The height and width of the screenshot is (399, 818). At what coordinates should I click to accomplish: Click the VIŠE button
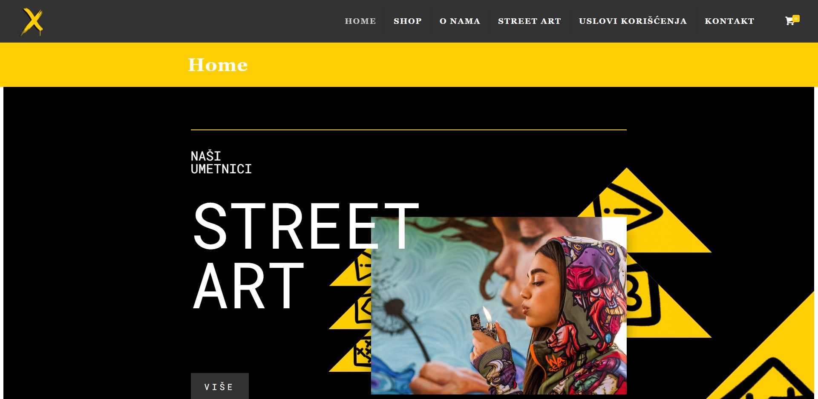[x=220, y=386]
